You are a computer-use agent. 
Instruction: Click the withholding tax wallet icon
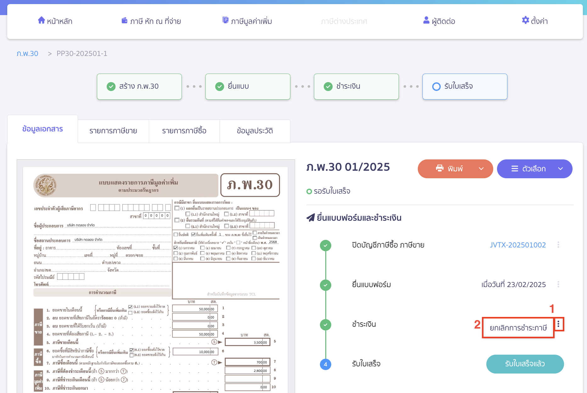tap(125, 21)
